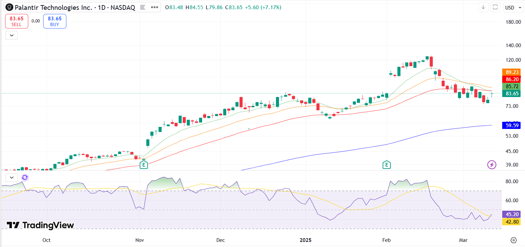The width and height of the screenshot is (525, 247).
Task: Click the Nov label on time axis
Action: point(140,240)
